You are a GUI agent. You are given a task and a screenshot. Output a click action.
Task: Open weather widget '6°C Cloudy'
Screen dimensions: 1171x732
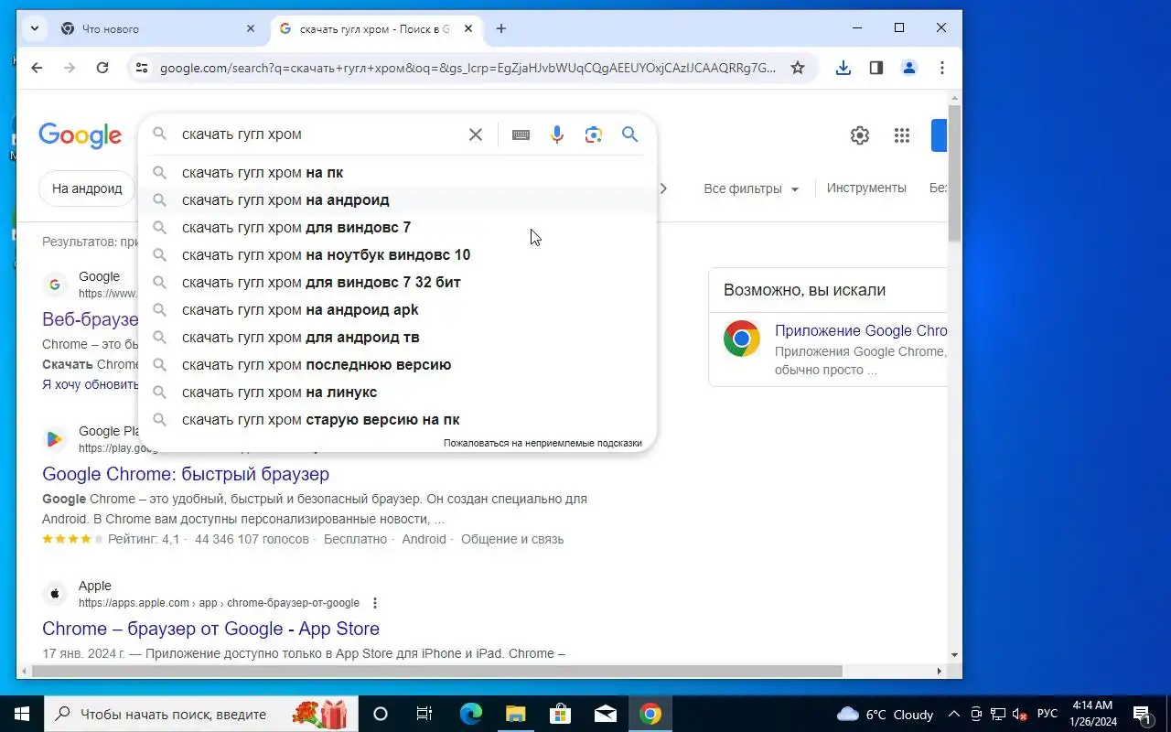pos(885,714)
